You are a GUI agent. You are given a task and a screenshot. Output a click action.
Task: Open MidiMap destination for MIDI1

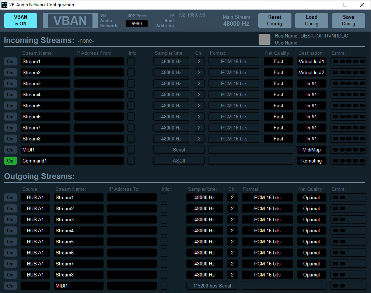[x=311, y=150]
